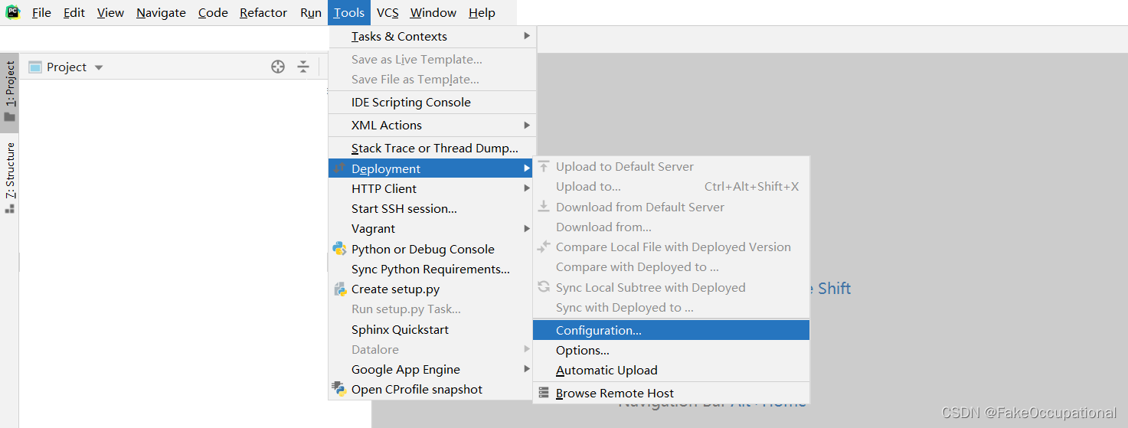
Task: Choose Browse Remote Host
Action: point(671,393)
